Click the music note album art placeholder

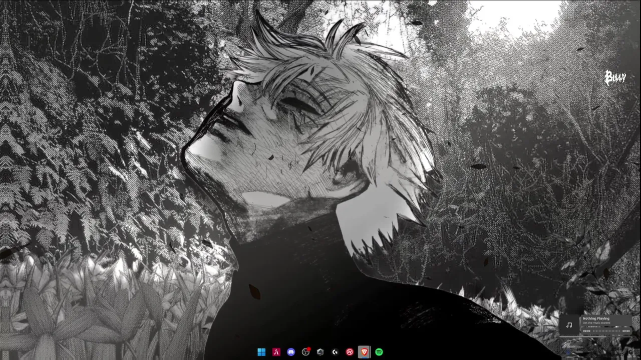[569, 324]
